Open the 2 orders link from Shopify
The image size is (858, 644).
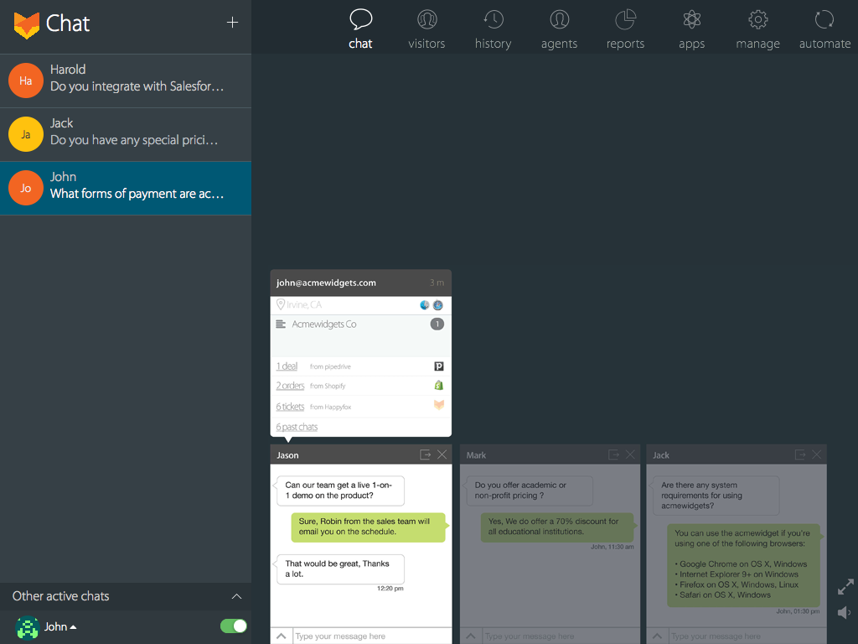pos(290,386)
